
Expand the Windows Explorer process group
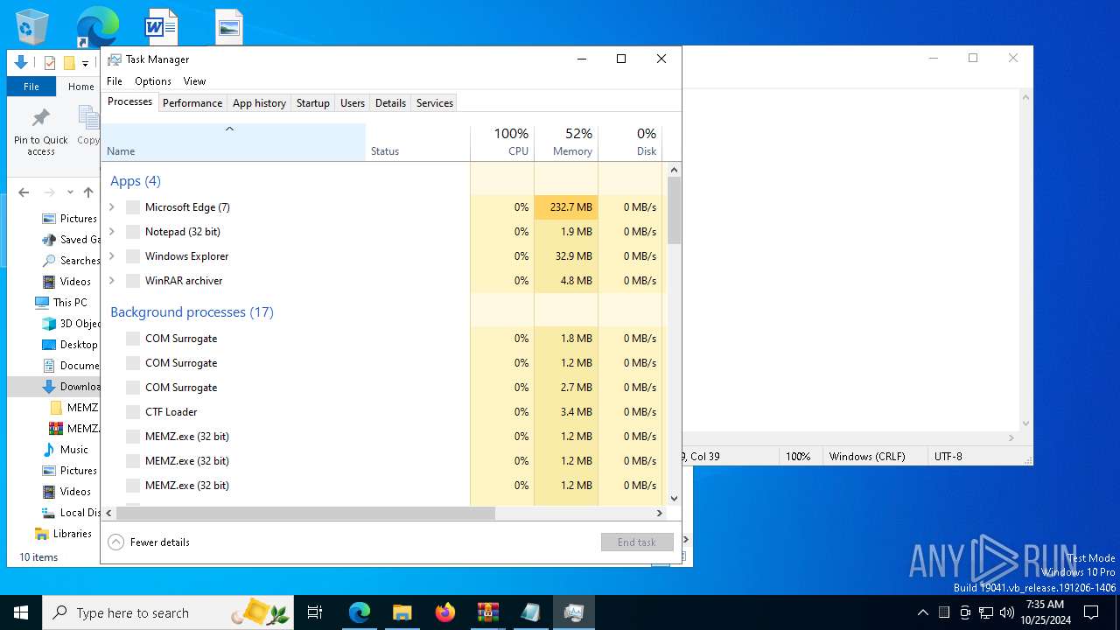point(111,256)
